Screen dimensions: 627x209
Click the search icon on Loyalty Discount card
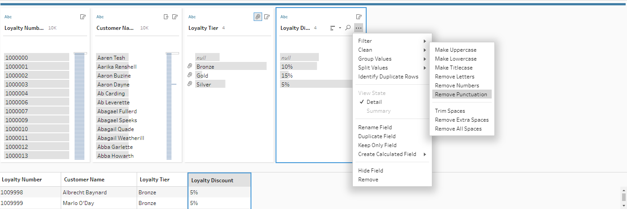pyautogui.click(x=348, y=28)
